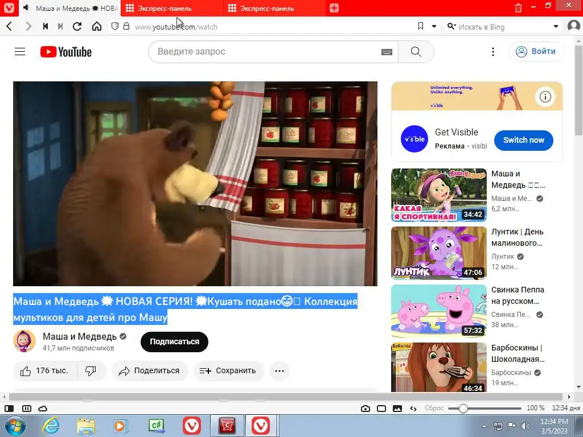Open the Лунтик channel name link
Screen dimensions: 583x437
[x=503, y=257]
